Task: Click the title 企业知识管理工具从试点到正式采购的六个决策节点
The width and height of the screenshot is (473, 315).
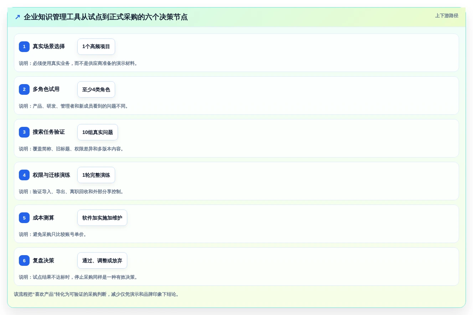Action: 106,17
